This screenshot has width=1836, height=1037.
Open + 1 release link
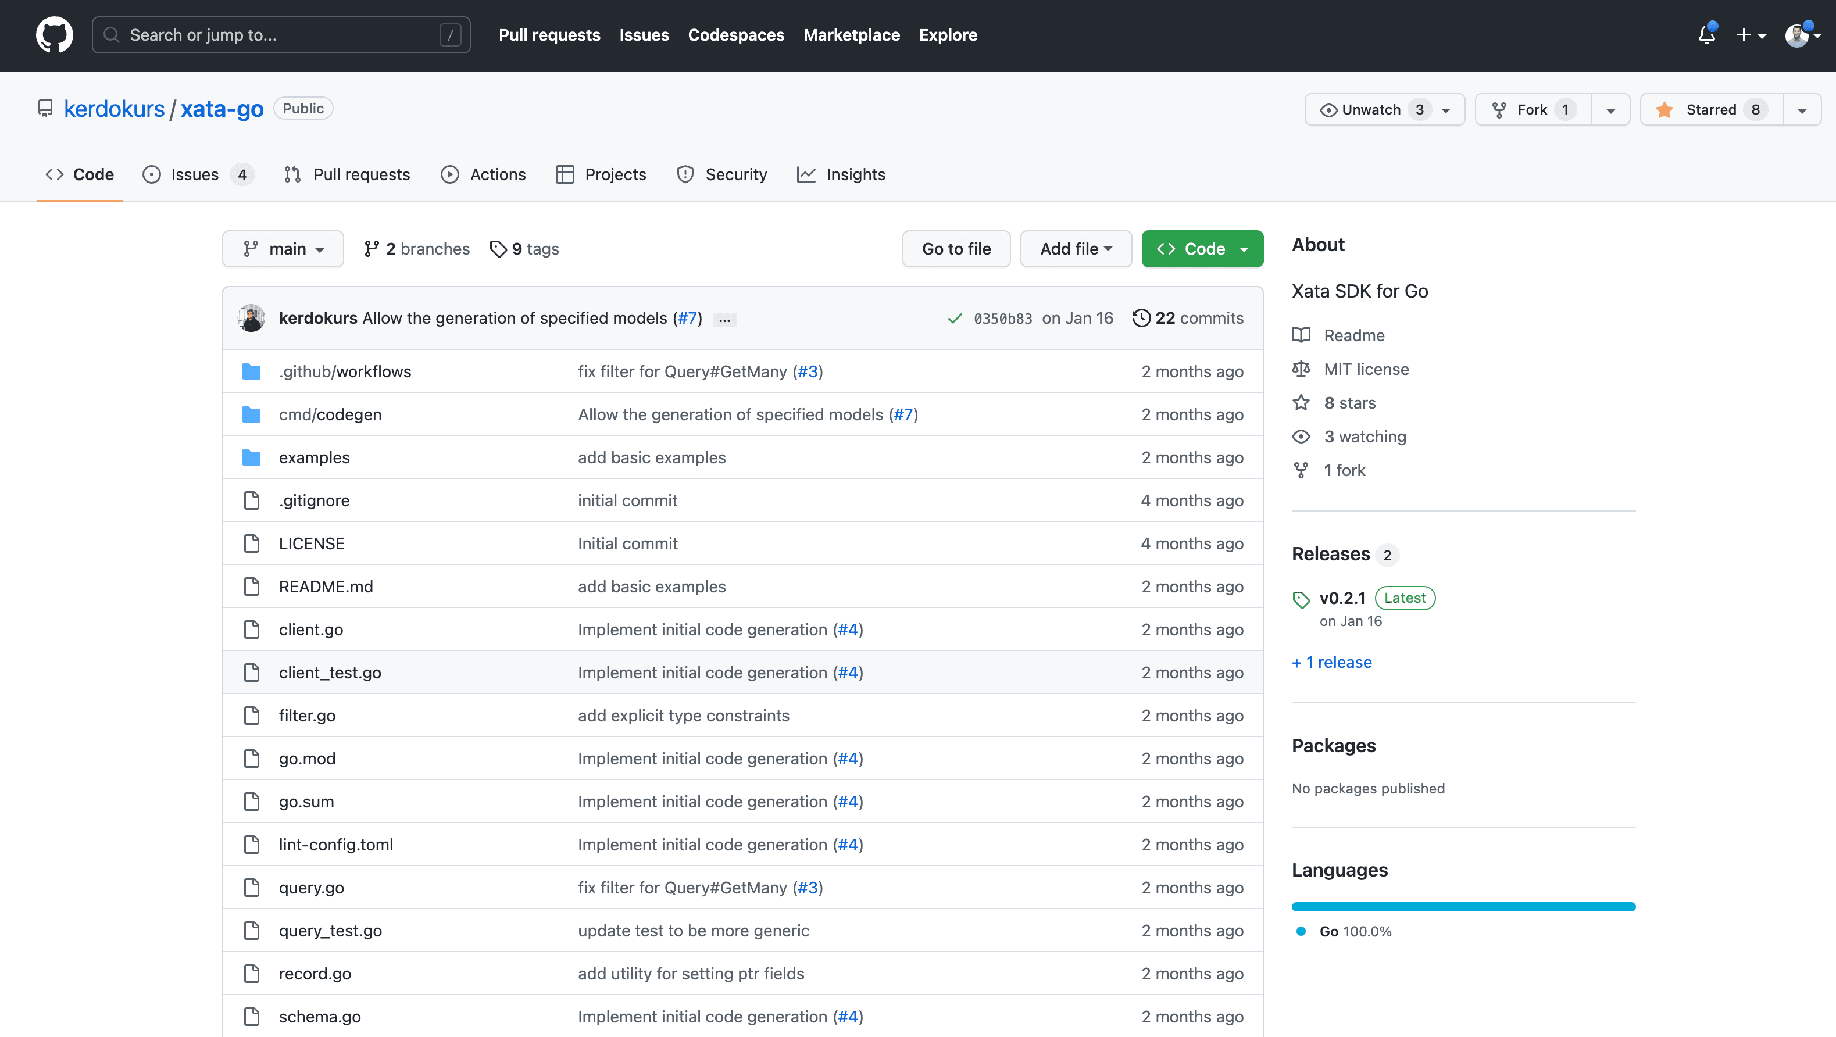(1331, 662)
